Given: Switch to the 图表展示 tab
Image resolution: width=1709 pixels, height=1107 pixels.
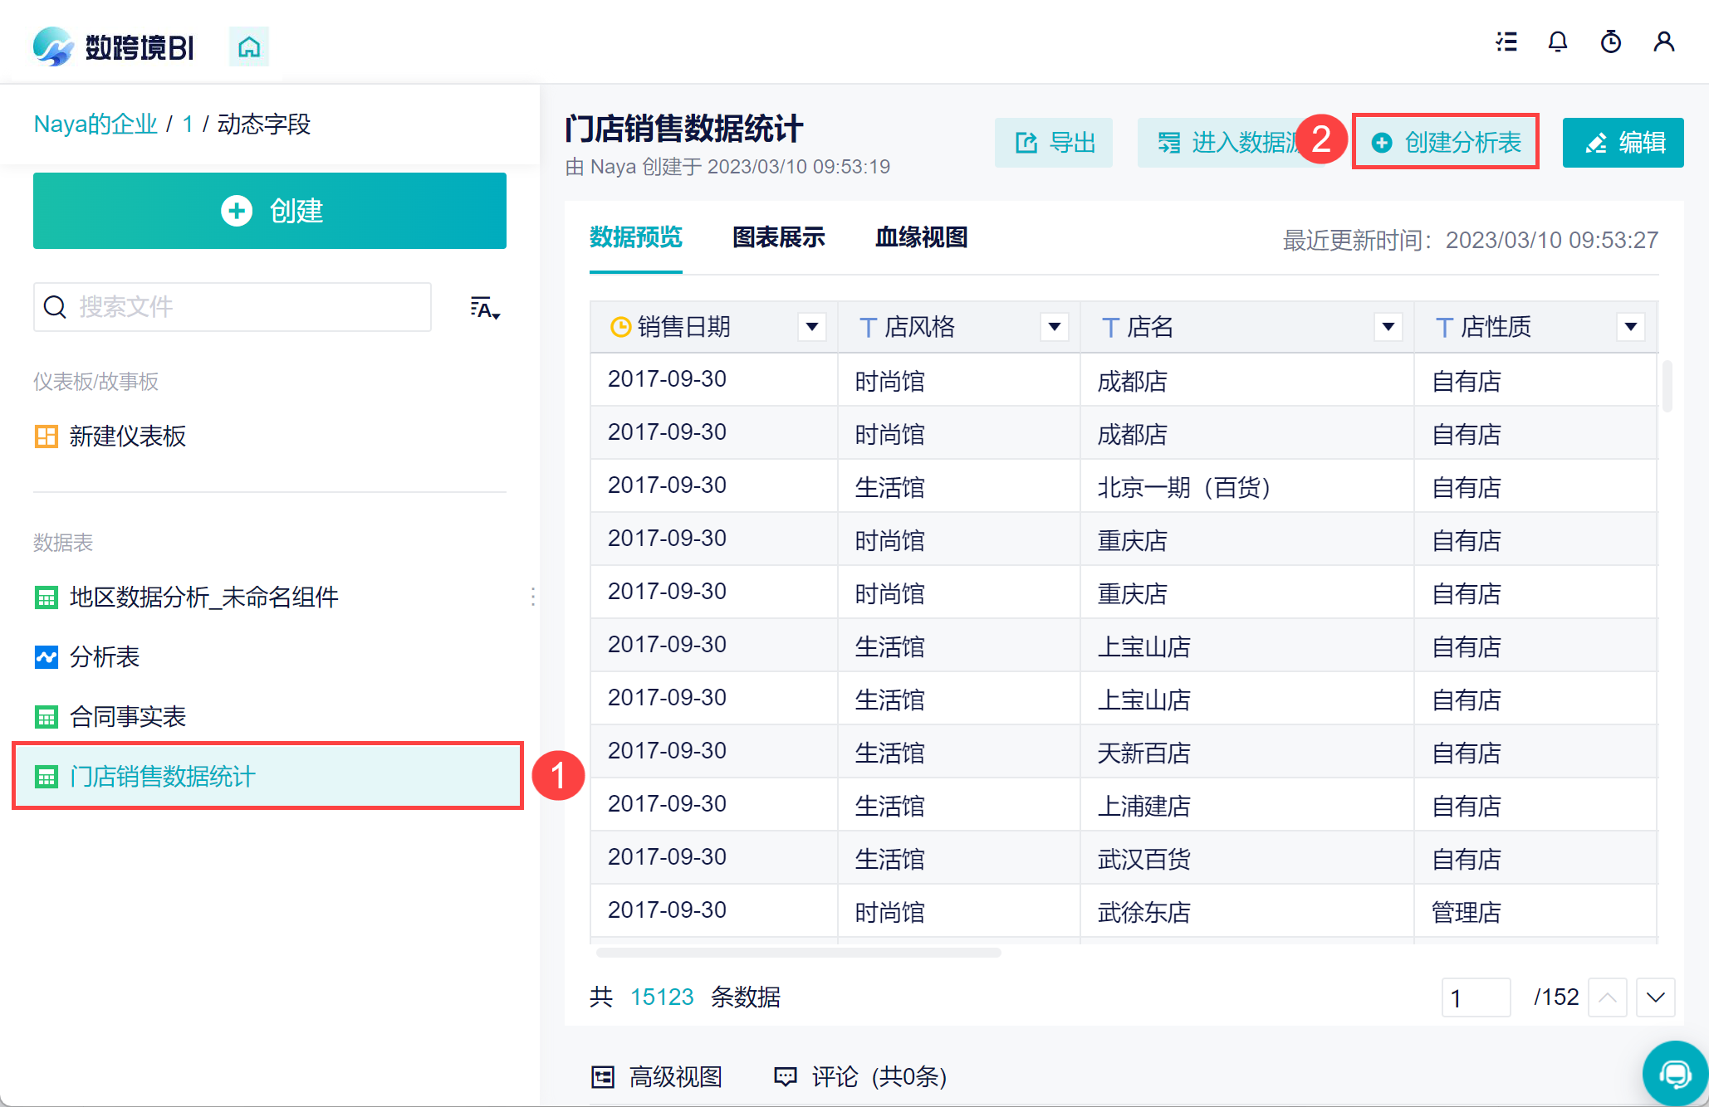Looking at the screenshot, I should (778, 237).
